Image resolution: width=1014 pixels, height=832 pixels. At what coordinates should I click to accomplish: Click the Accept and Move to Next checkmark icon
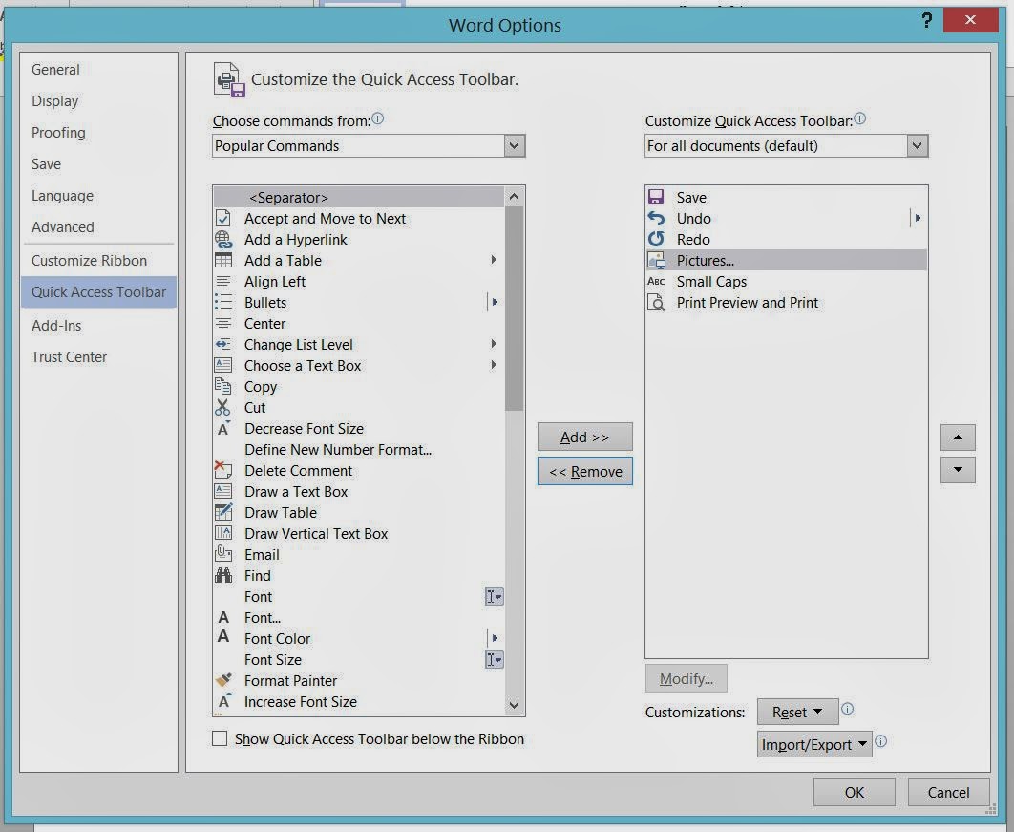pos(223,218)
